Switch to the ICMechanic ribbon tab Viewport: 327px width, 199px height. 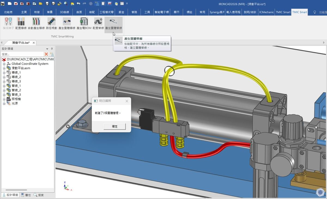[x=266, y=12]
